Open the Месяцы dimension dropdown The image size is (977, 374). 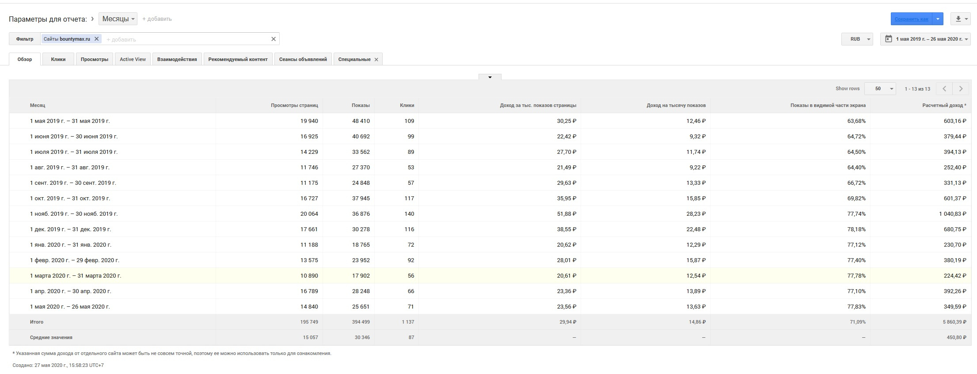[118, 19]
